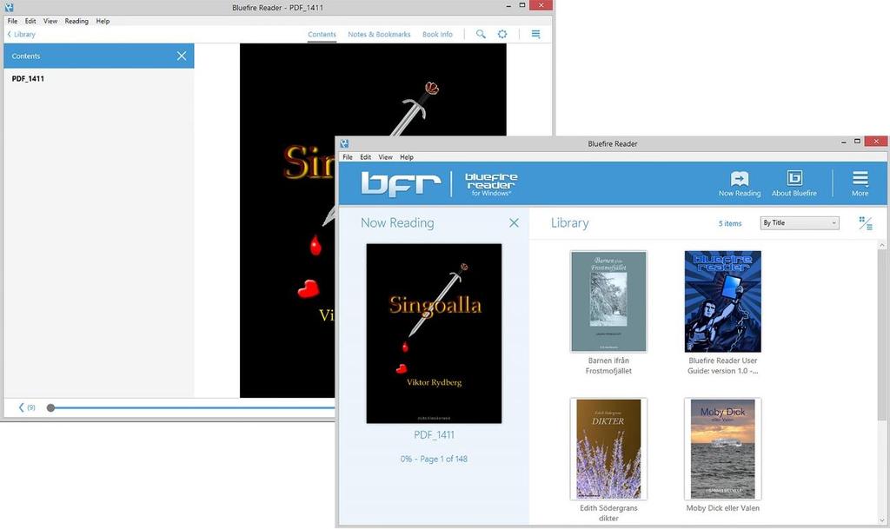Switch to the Contents tab
The image size is (890, 529).
[322, 35]
